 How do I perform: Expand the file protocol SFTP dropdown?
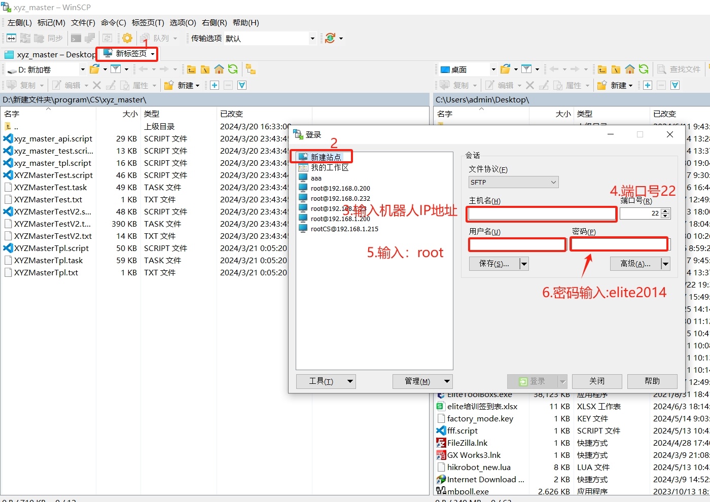click(553, 182)
